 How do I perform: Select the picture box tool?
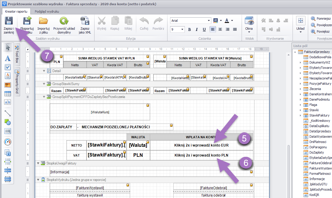(x=8, y=85)
